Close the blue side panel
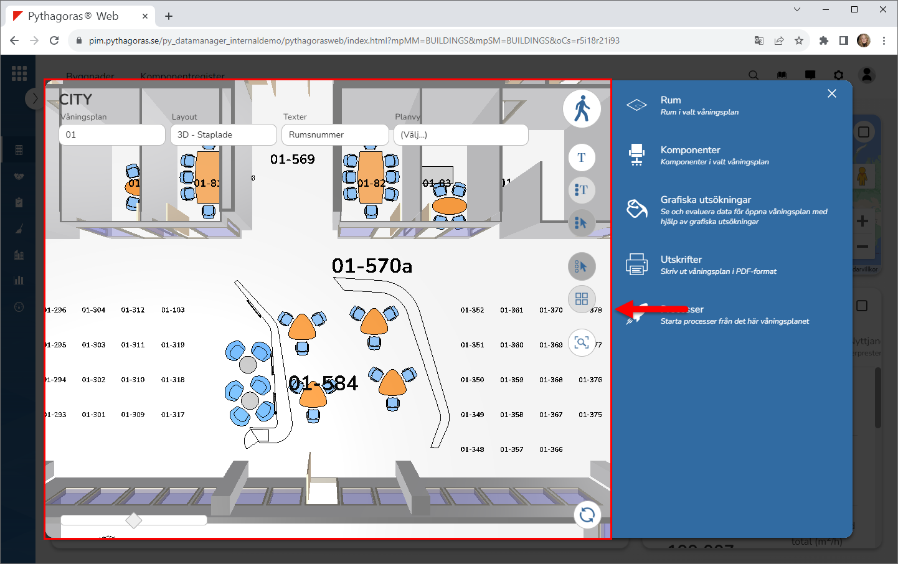 (x=832, y=93)
